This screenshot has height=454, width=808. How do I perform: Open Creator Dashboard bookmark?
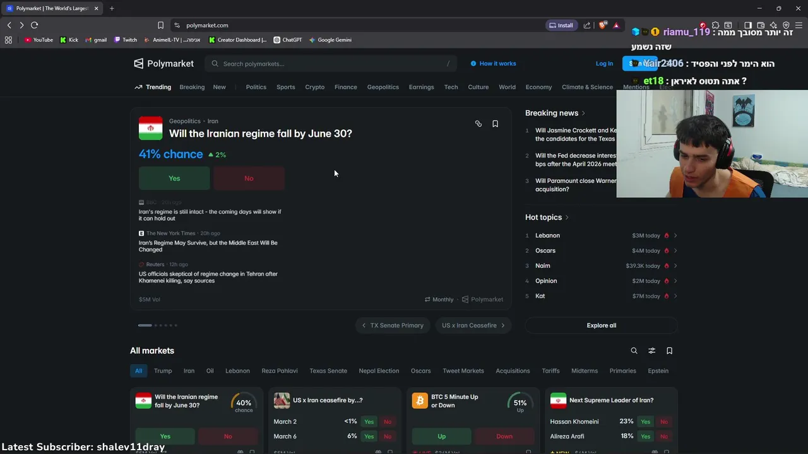(238, 40)
